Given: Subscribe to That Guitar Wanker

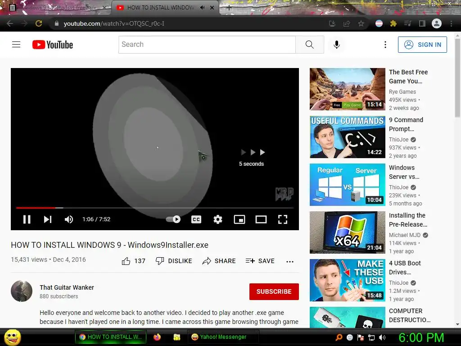Looking at the screenshot, I should tap(274, 291).
